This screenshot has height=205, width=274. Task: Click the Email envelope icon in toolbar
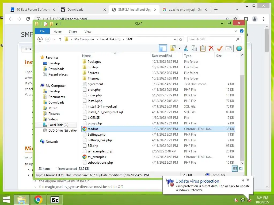click(x=229, y=48)
